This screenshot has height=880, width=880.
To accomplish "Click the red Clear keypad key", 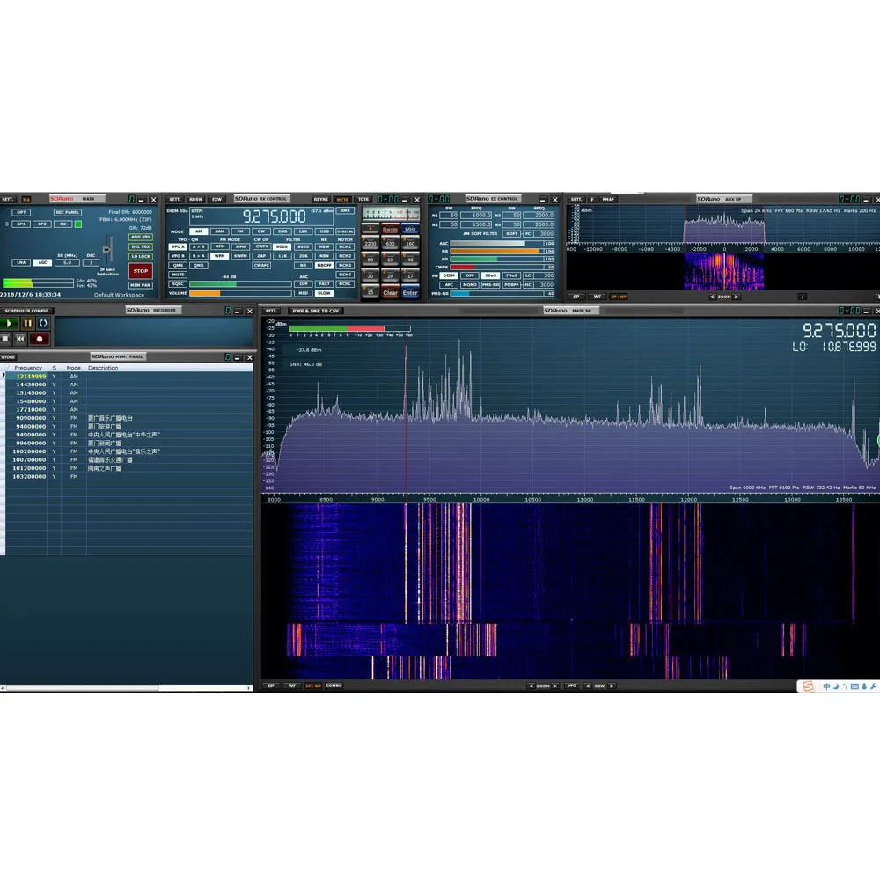I will tap(390, 292).
